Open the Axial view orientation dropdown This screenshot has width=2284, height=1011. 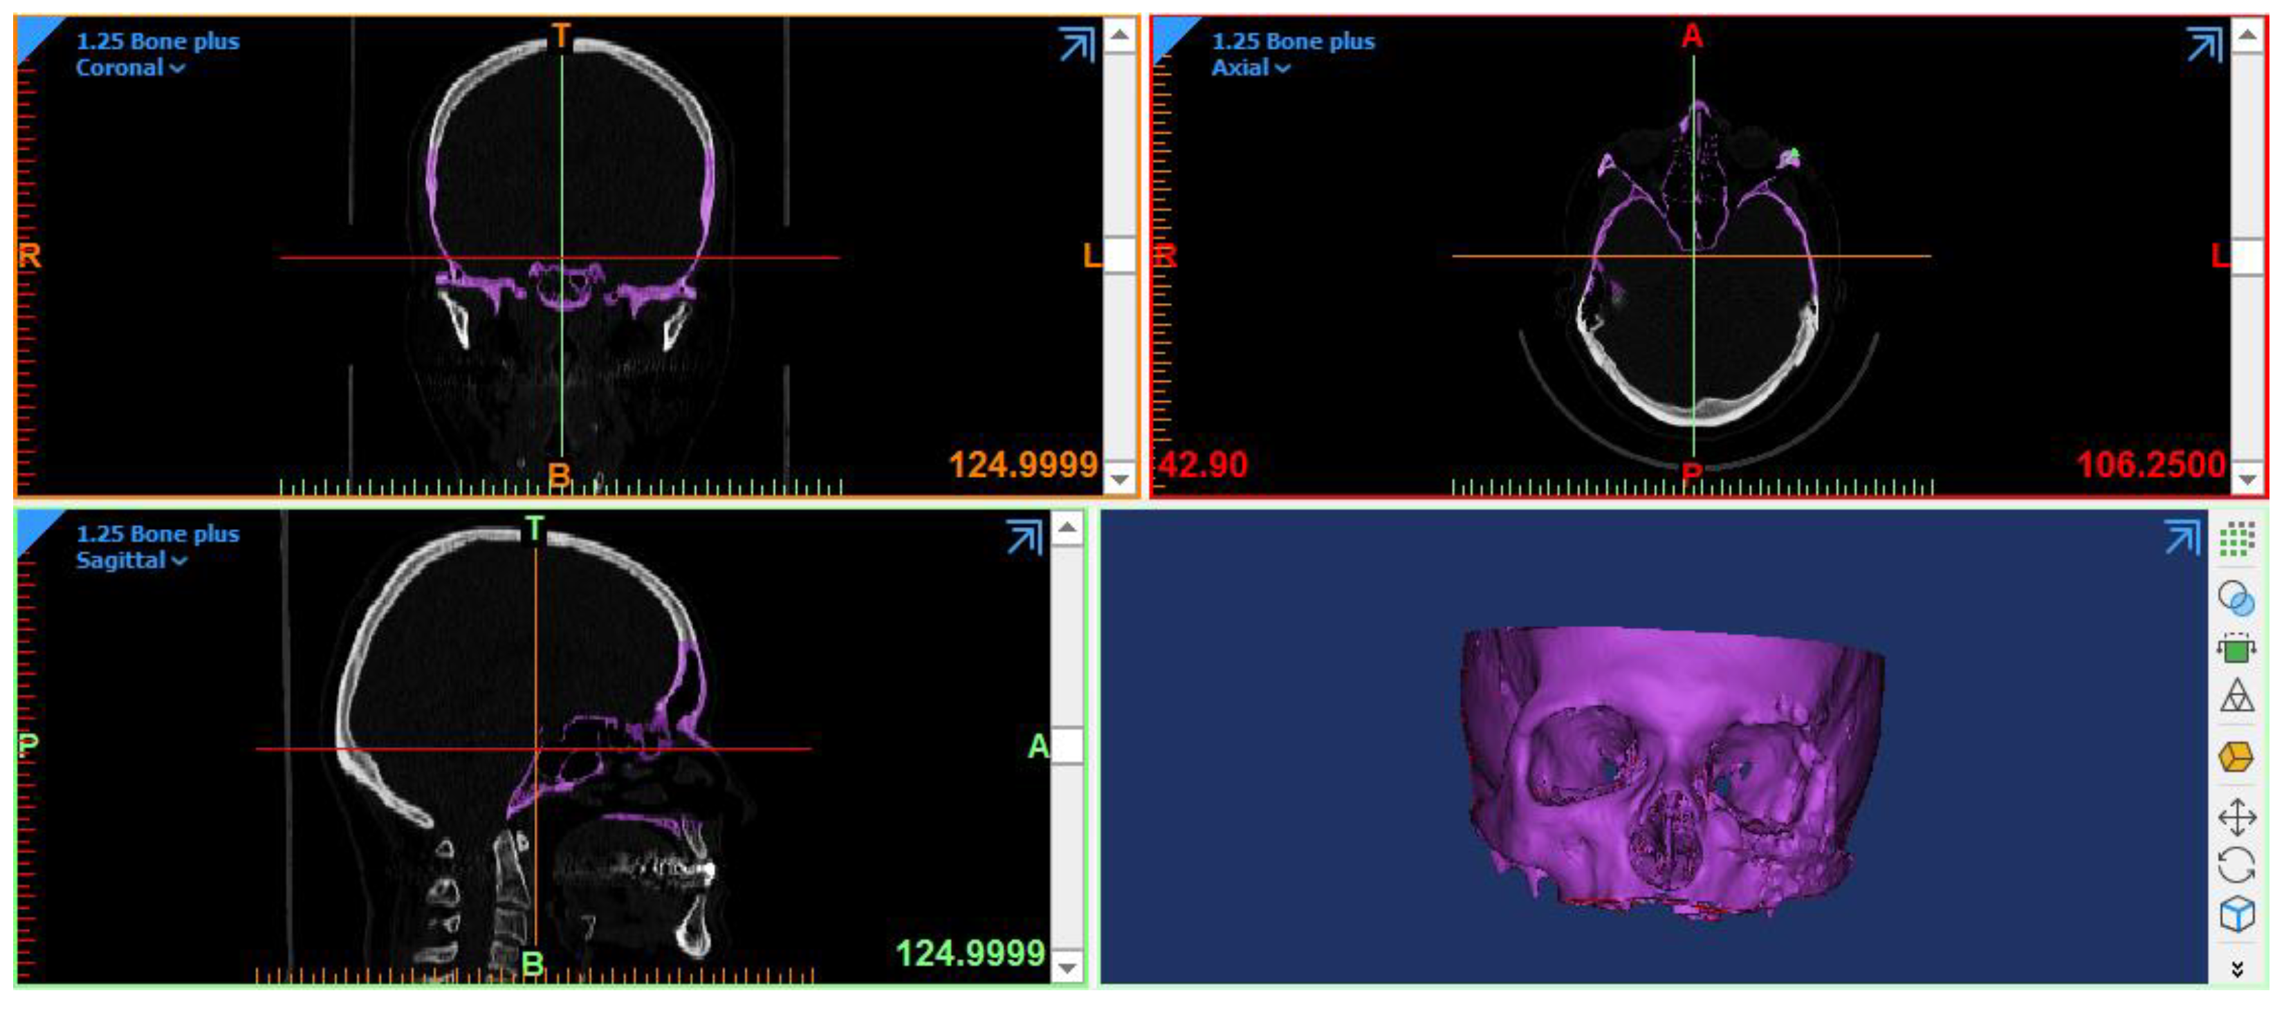1250,68
